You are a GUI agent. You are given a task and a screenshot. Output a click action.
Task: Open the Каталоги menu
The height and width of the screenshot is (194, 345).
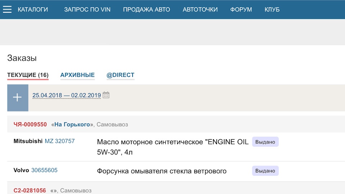coord(33,10)
